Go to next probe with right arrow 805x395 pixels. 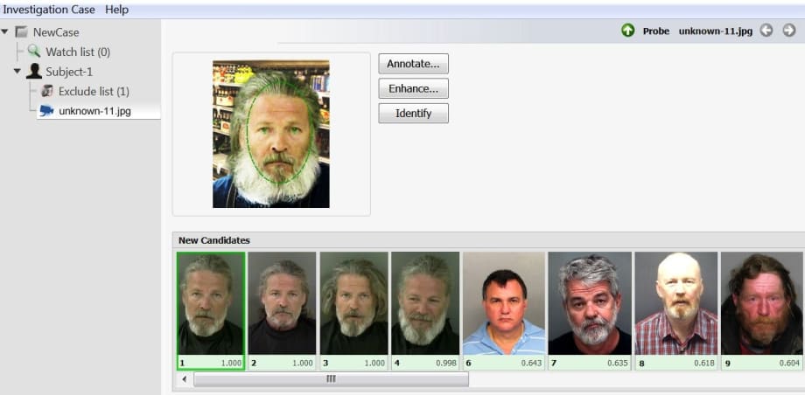point(789,31)
